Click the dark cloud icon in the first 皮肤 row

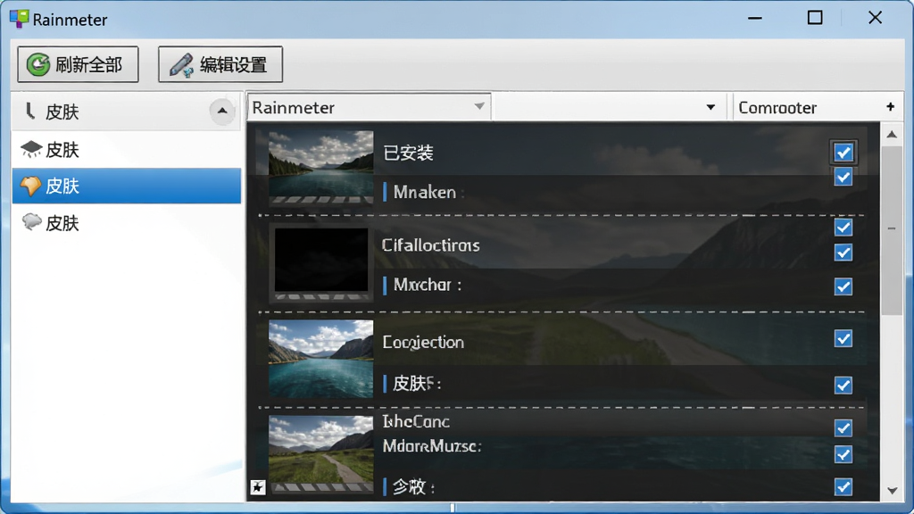click(x=31, y=149)
